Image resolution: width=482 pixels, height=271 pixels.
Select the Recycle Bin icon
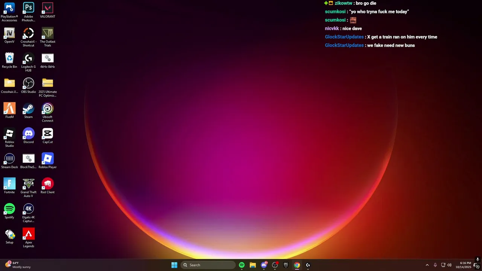click(x=9, y=61)
